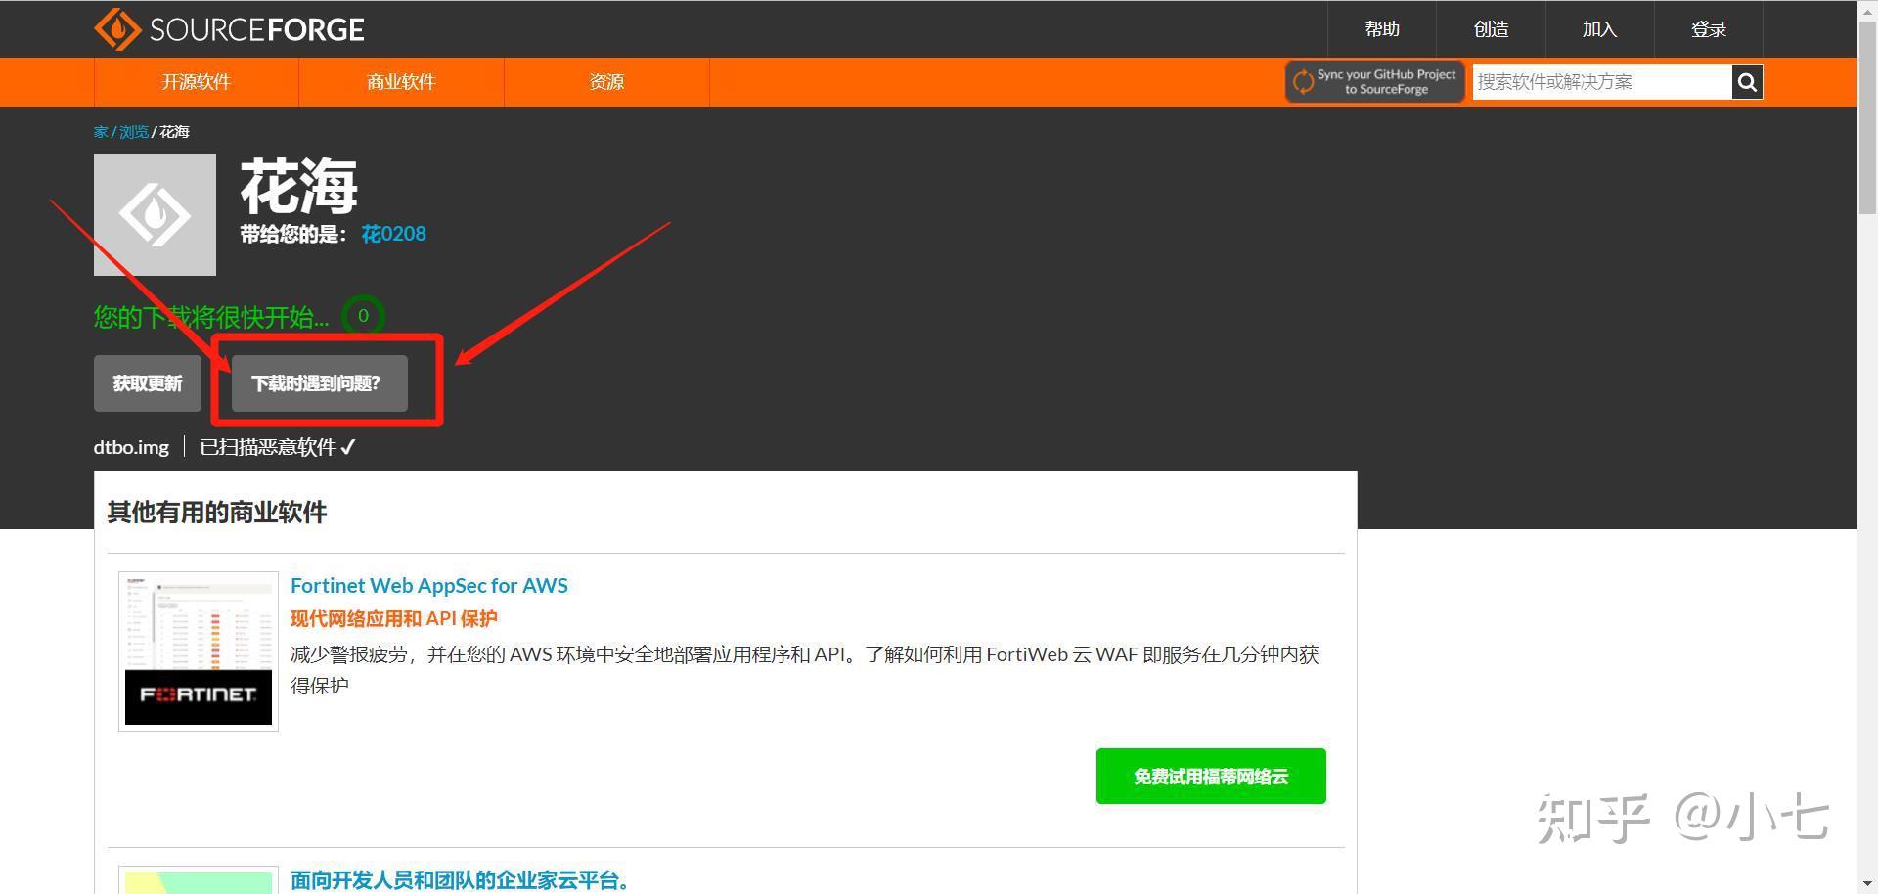Click the 下载时遇到问题? button

[x=320, y=383]
